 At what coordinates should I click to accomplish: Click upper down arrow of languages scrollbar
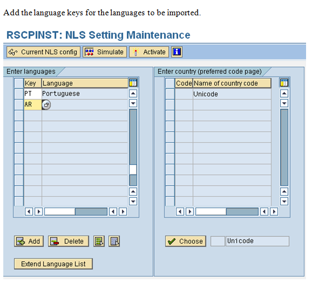tap(133, 103)
